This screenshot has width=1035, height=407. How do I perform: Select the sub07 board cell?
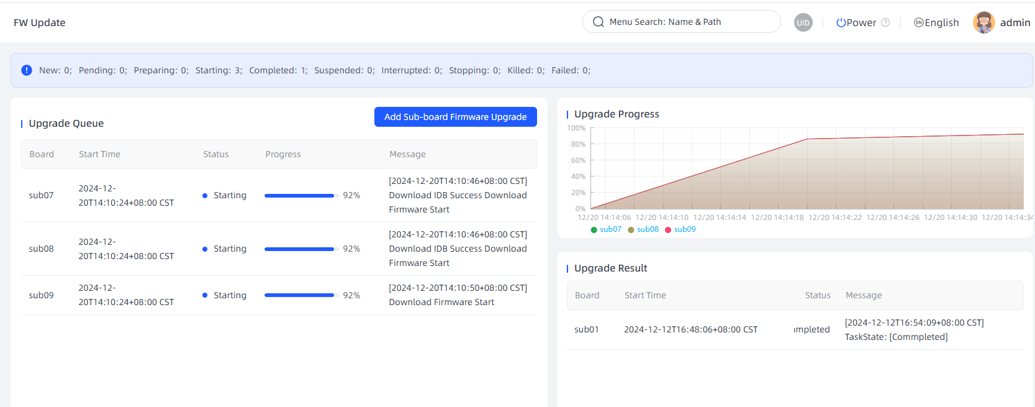pos(41,195)
